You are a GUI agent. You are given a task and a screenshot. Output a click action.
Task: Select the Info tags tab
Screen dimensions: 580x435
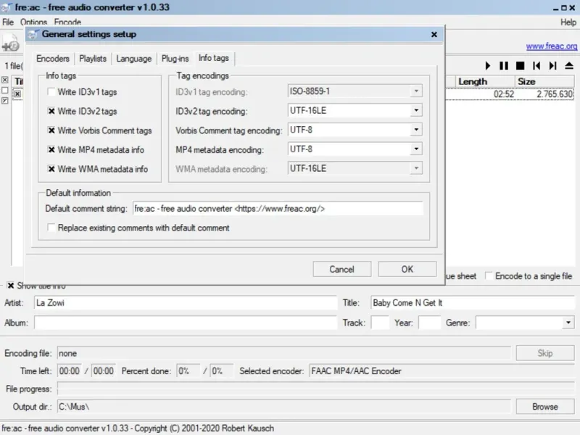click(x=213, y=58)
